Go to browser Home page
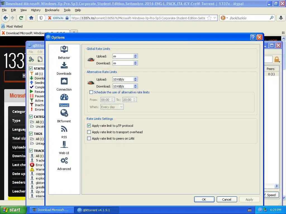This screenshot has width=286, height=214. click(31, 18)
